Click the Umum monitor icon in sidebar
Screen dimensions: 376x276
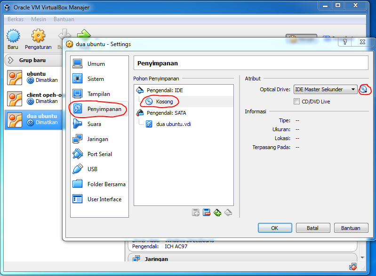coord(78,63)
